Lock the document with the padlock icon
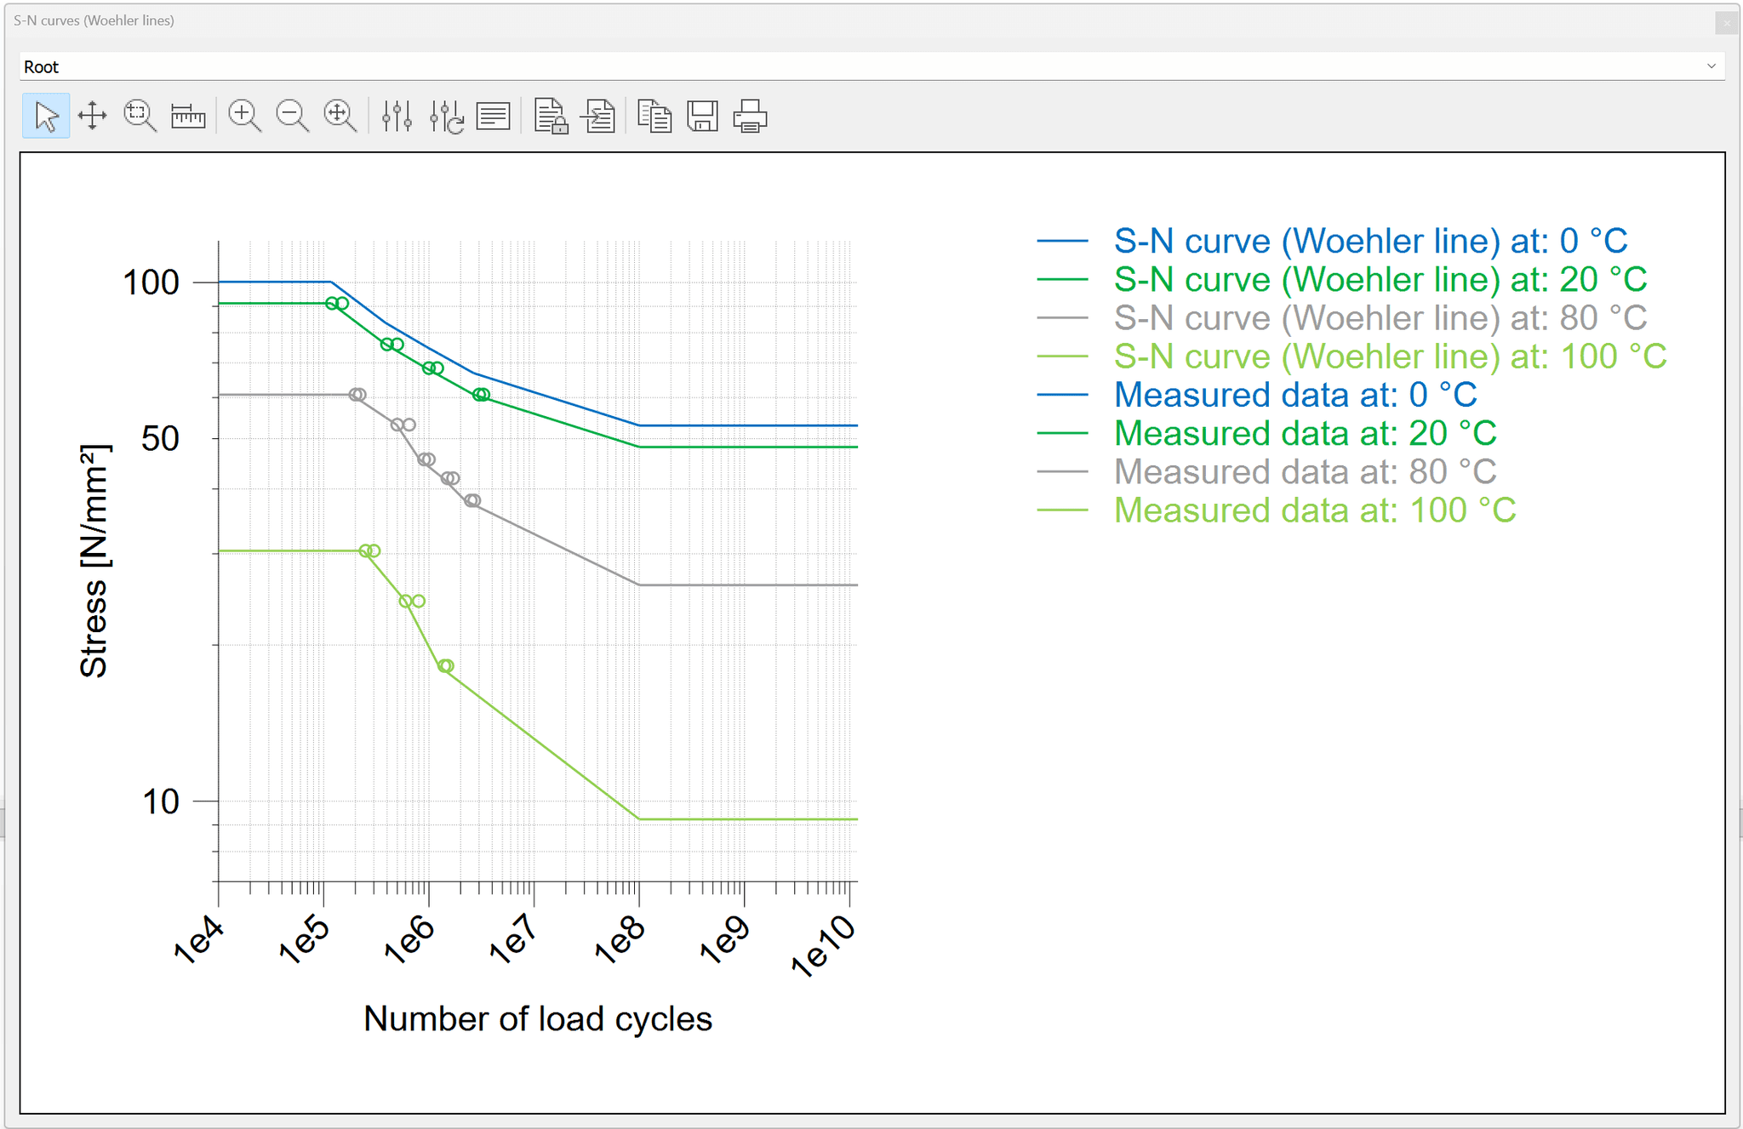This screenshot has height=1129, width=1743. (x=549, y=117)
